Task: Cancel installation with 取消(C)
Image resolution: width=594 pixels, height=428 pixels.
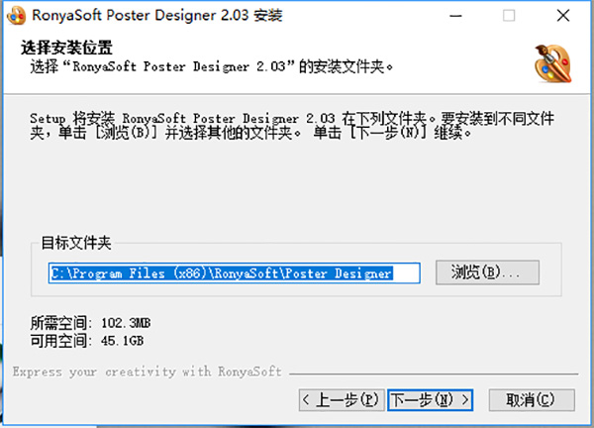Action: [x=532, y=399]
